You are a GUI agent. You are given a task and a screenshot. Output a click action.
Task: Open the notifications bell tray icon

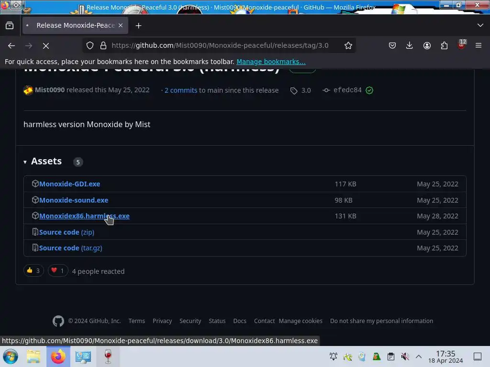334,356
